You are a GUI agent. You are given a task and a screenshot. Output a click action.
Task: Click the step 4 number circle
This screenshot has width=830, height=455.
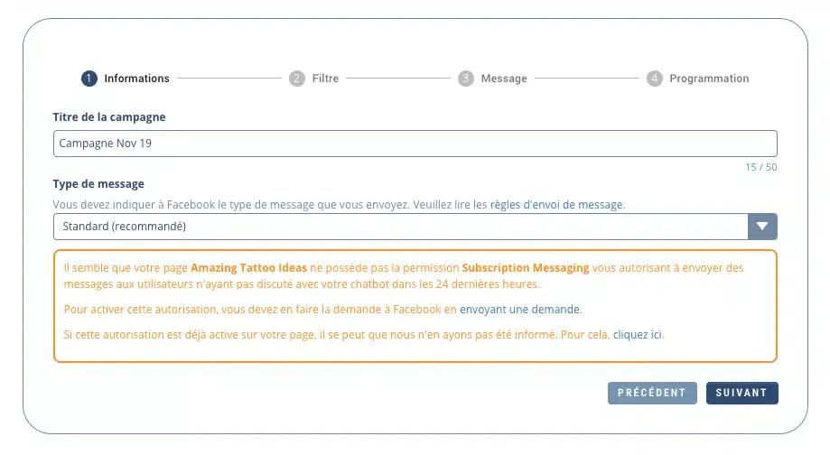pos(655,79)
